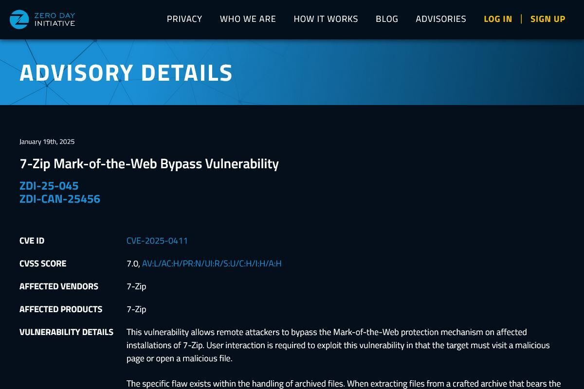Open How It Works page

click(326, 19)
